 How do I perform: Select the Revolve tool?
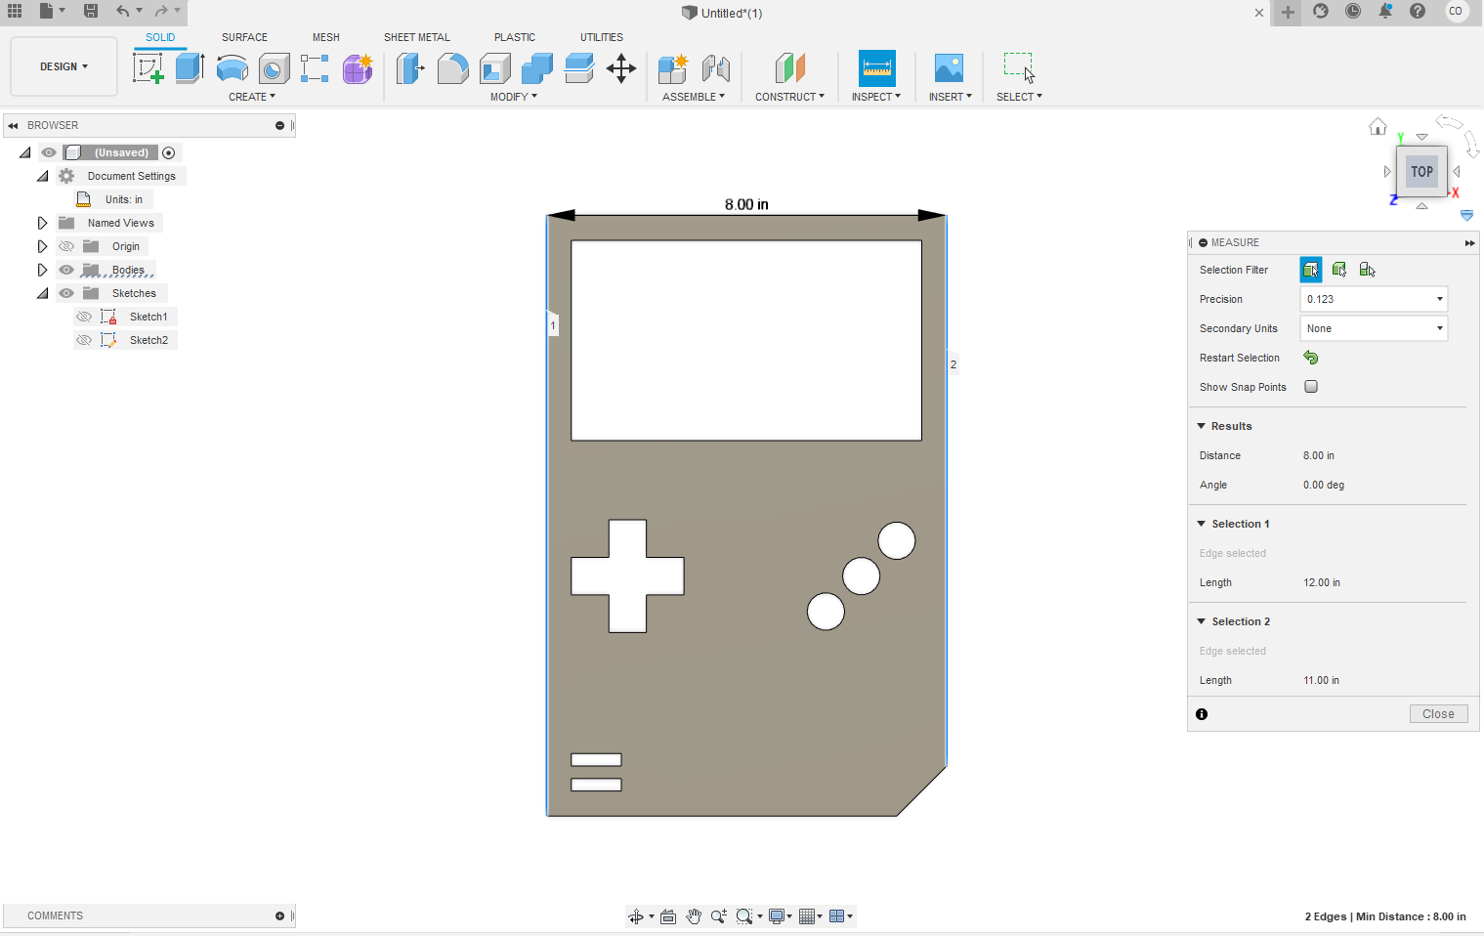point(232,68)
